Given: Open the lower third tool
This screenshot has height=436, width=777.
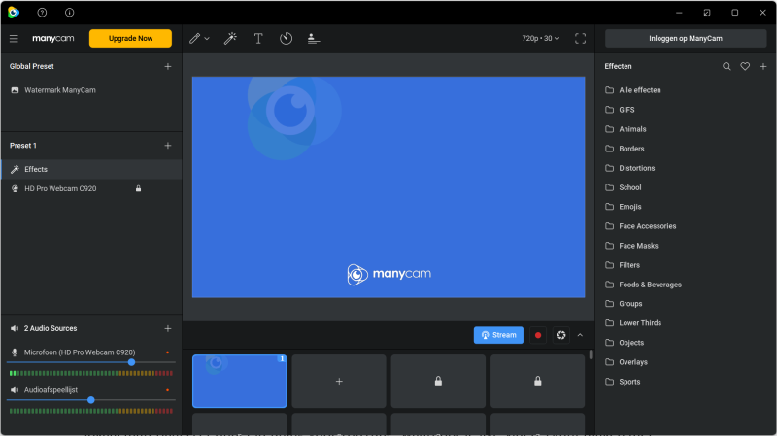Looking at the screenshot, I should pyautogui.click(x=313, y=38).
